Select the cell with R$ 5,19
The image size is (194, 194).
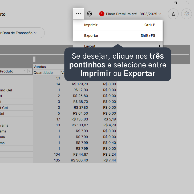pos(110,119)
